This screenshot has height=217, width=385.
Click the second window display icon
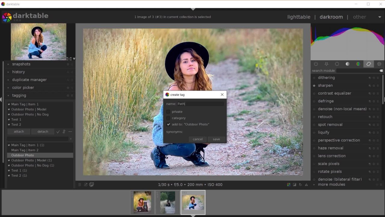point(91,184)
